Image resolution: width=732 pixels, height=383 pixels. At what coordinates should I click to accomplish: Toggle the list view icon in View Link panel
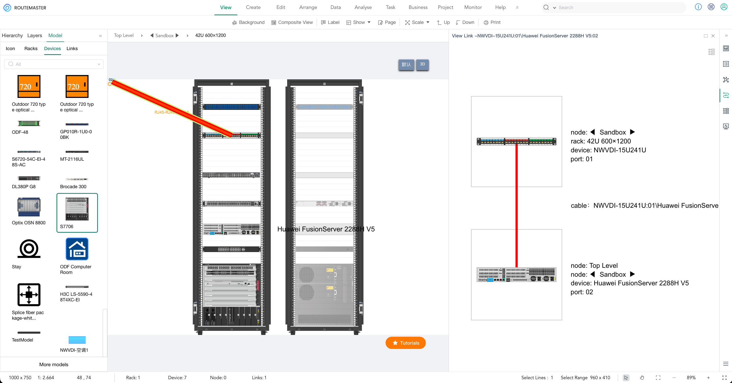click(x=712, y=52)
